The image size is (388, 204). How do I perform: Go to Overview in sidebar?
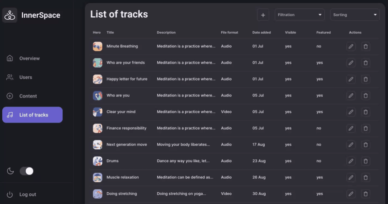[x=29, y=58]
